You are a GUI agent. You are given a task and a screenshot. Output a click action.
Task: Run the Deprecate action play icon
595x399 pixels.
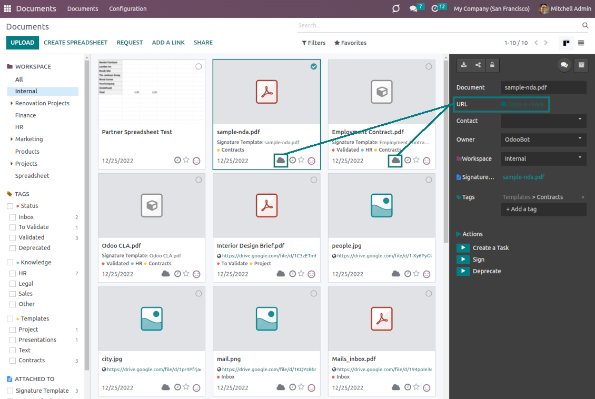[463, 271]
